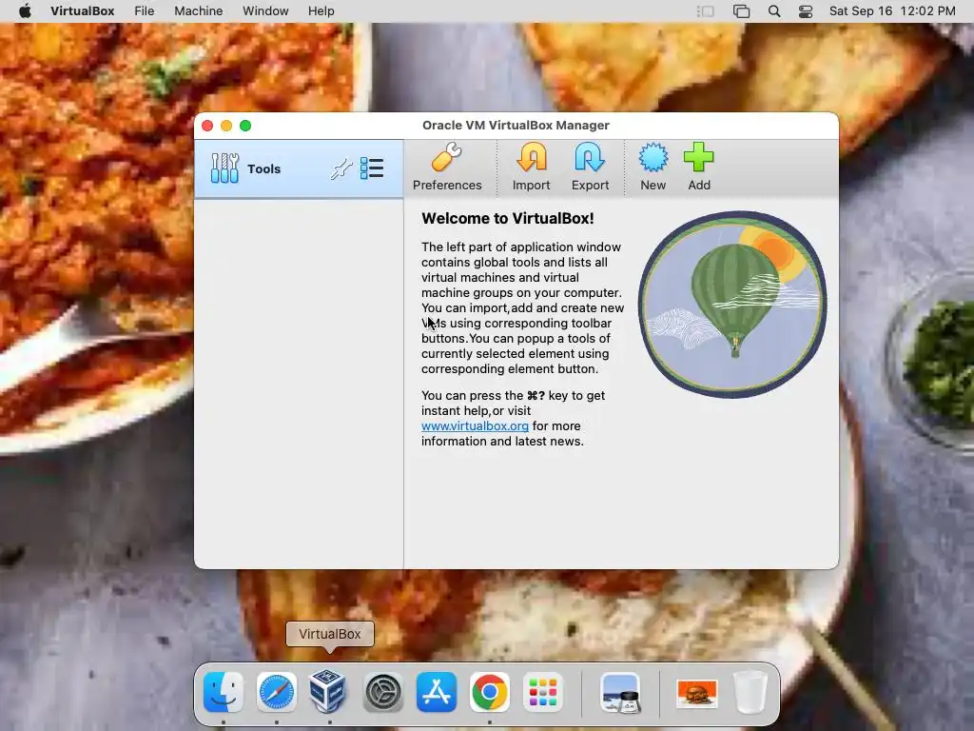Image resolution: width=974 pixels, height=731 pixels.
Task: Zoom the VirtualBox Manager window with green button
Action: click(x=245, y=126)
